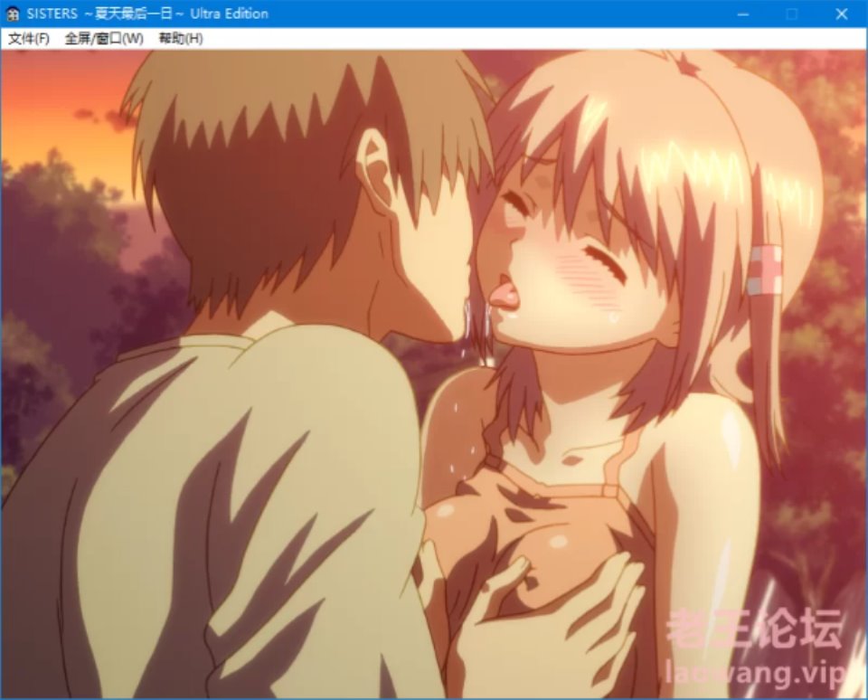The height and width of the screenshot is (700, 868).
Task: Click the SISTERS app icon in title bar
Action: point(13,14)
